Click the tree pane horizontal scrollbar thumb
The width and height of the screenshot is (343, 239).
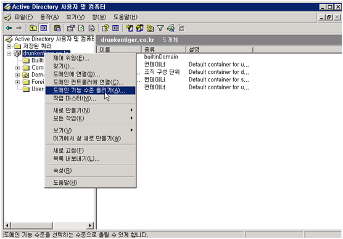click(31, 225)
